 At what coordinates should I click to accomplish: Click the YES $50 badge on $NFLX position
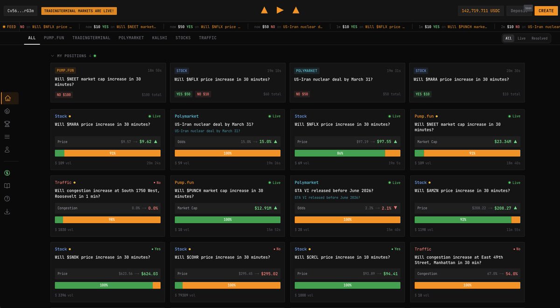[x=183, y=94]
